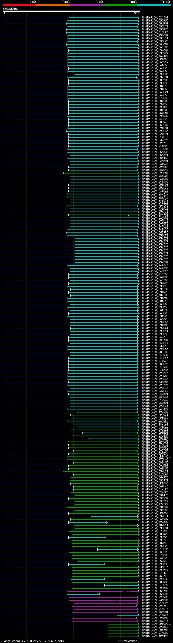Select UniRef100_A2YA89 label

click(155, 522)
